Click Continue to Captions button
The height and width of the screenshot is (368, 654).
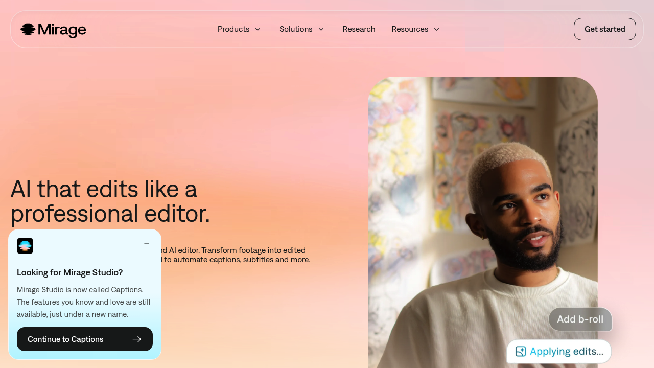pyautogui.click(x=85, y=339)
